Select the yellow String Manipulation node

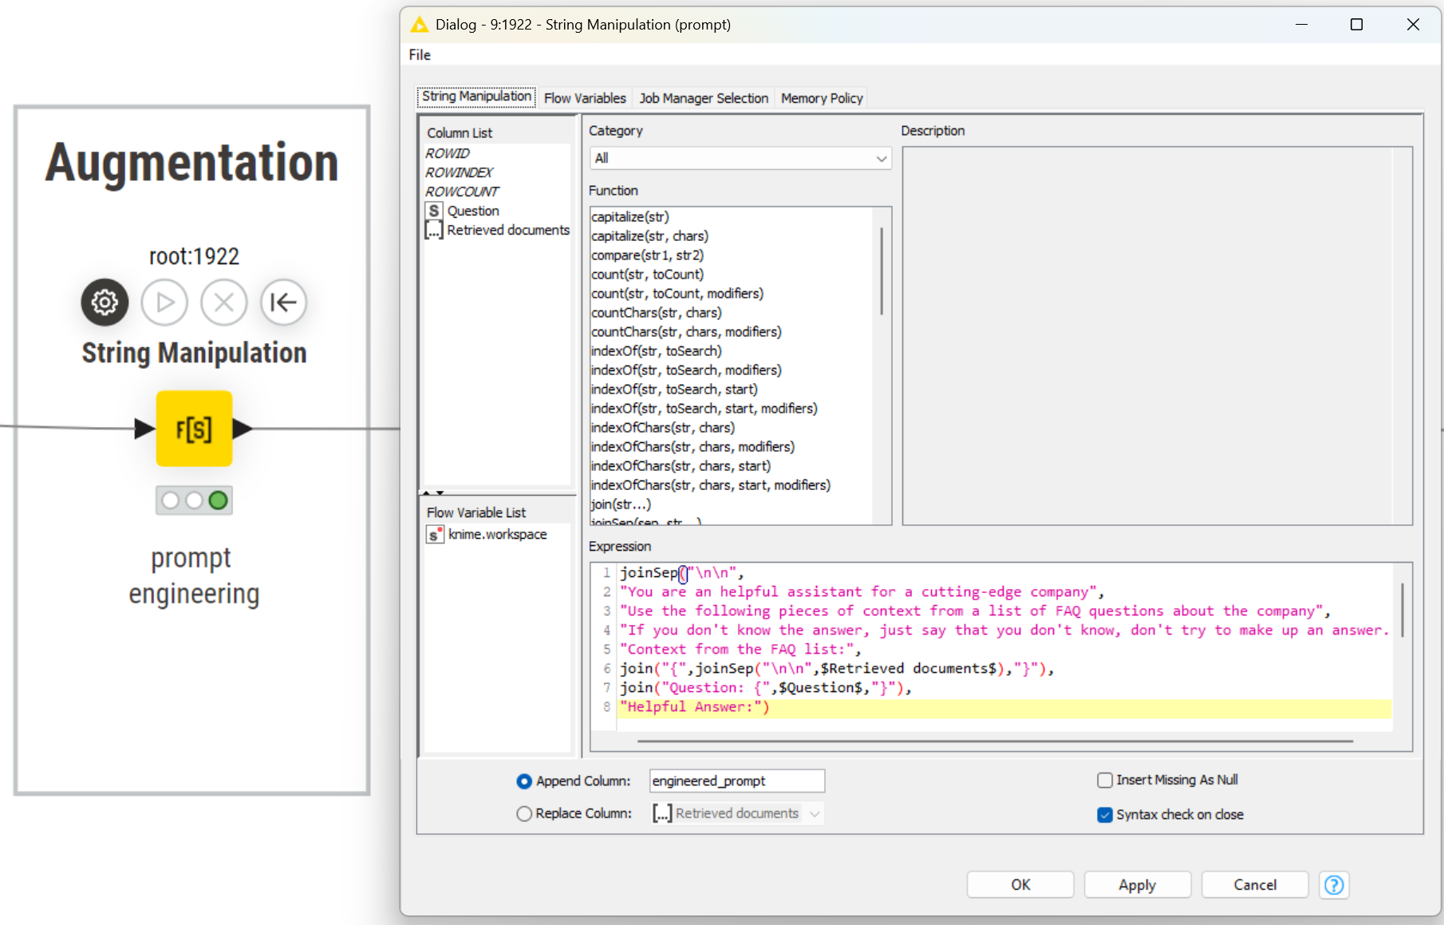tap(194, 429)
